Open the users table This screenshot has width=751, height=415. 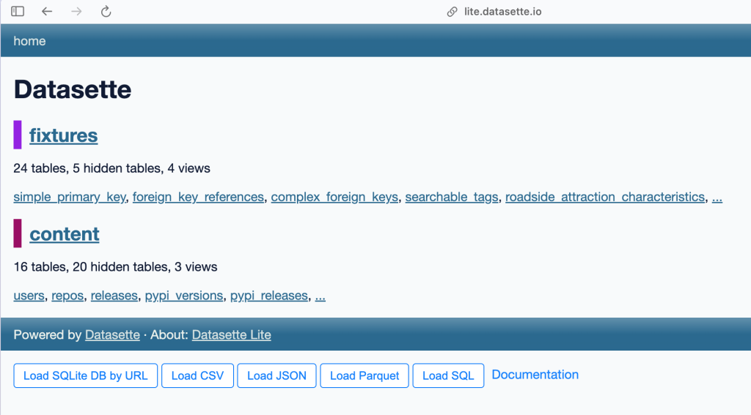coord(29,296)
